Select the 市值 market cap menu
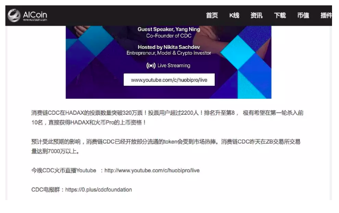 (303, 16)
